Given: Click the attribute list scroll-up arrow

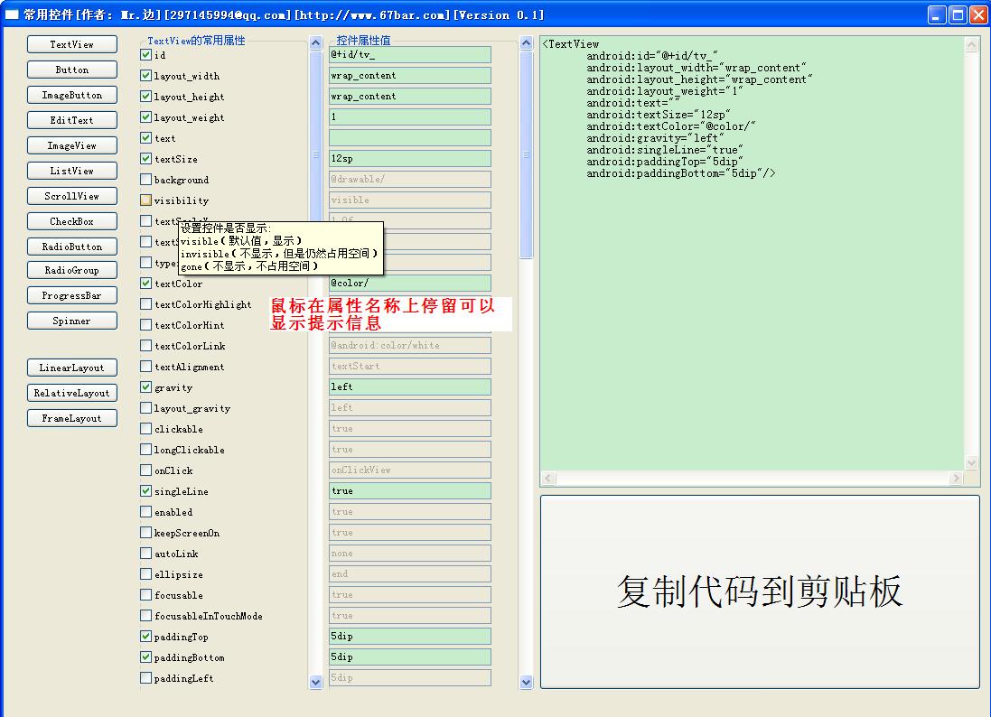Looking at the screenshot, I should click(316, 43).
